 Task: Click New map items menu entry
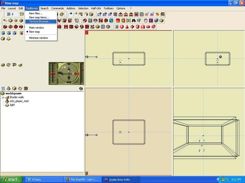pyautogui.click(x=39, y=17)
